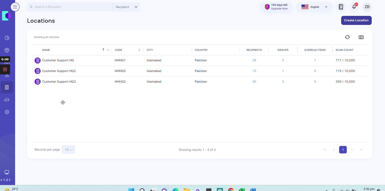Viewport: 385px width, 191px height.
Task: Click the OVERDUE ITEMS column header
Action: (x=315, y=50)
